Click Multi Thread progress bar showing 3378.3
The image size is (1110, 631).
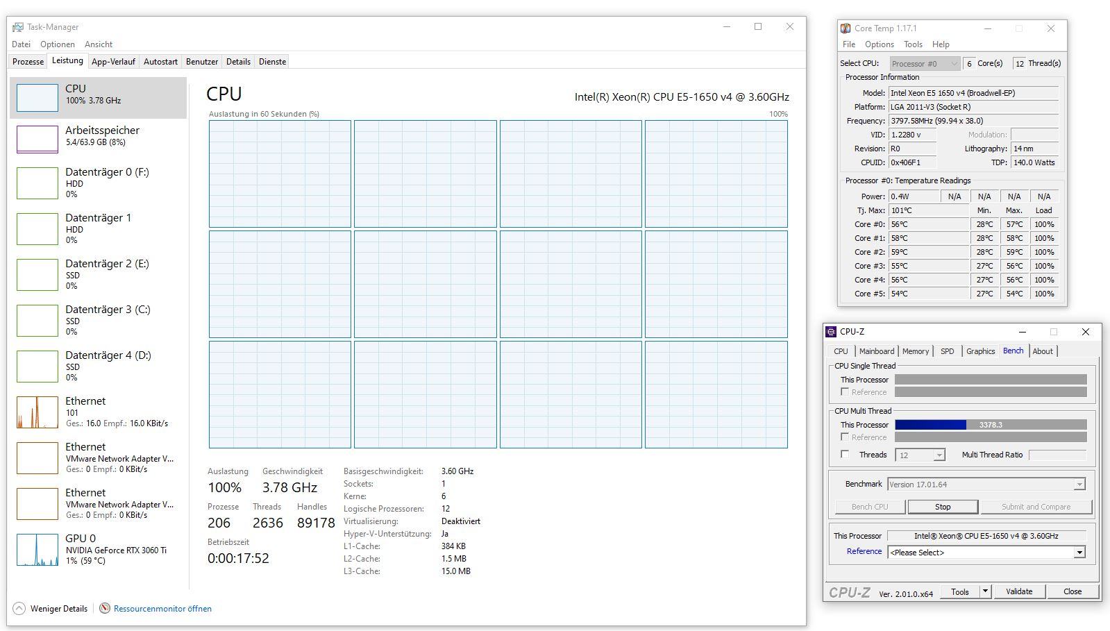(991, 425)
